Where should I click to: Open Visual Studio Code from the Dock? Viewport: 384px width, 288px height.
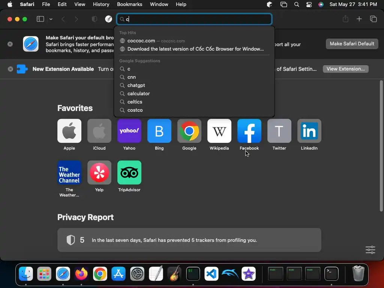[x=211, y=273]
